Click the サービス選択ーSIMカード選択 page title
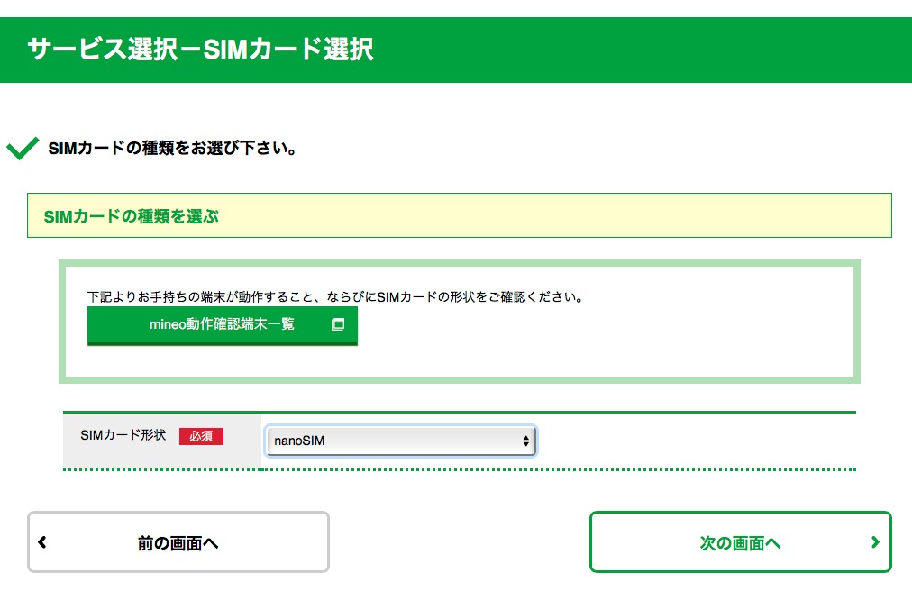Screen dimensions: 912x600 (x=200, y=49)
